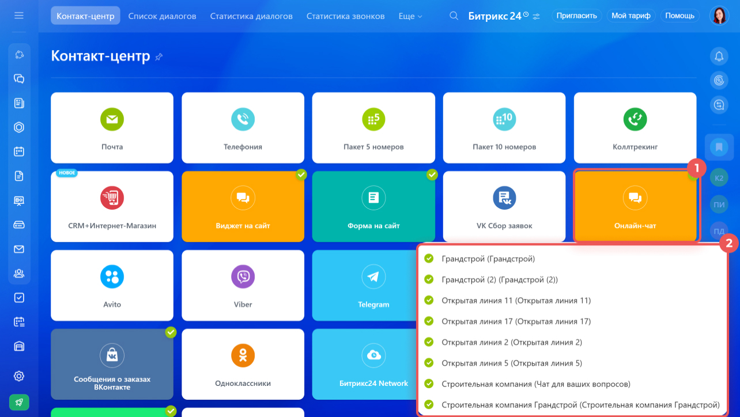The image size is (740, 417).
Task: Open the Одноклассники tile
Action: [243, 364]
